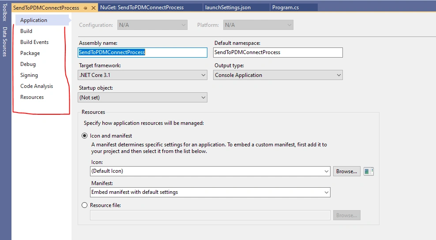Close the SendToPDMConnectProcess properties tab
436x240 pixels.
(94, 8)
